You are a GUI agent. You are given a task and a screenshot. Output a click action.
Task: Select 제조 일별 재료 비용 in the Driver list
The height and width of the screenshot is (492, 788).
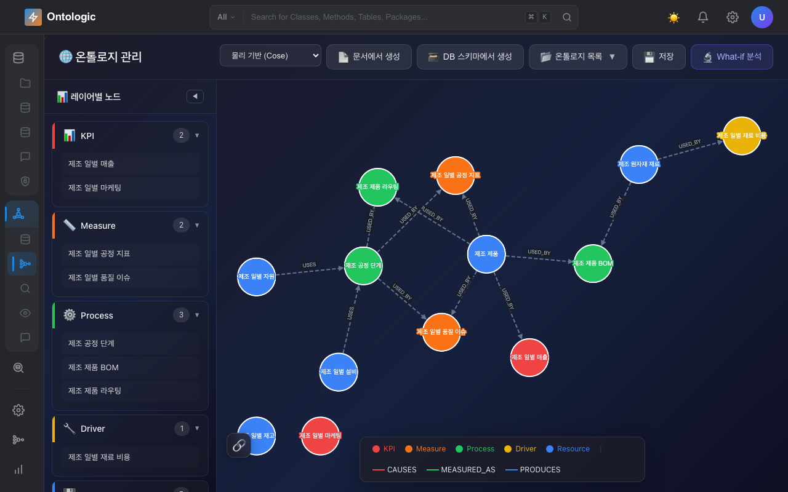[x=130, y=457]
